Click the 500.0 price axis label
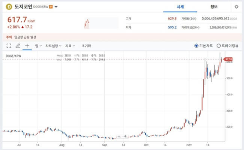Screen dimensions: 244x150 [x=229, y=78]
